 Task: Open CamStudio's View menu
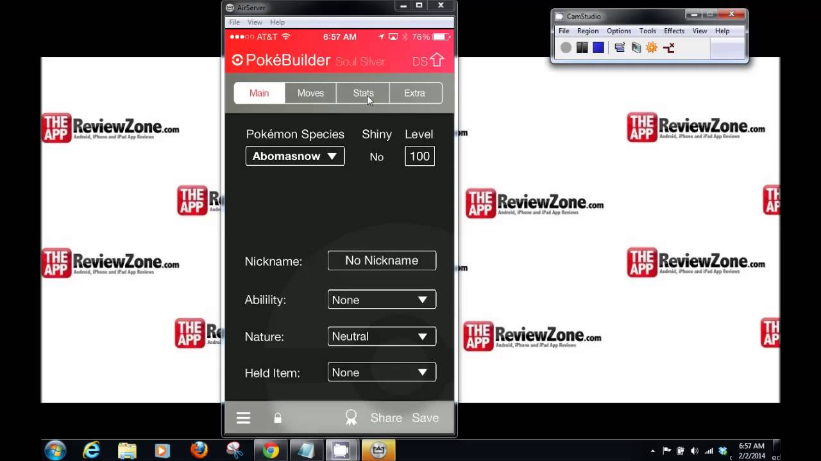700,31
